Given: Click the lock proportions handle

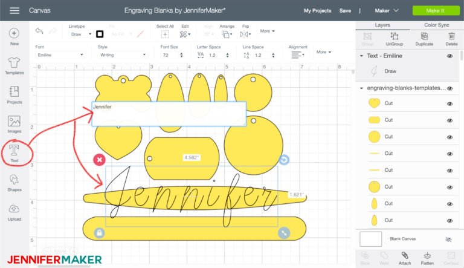Looking at the screenshot, I should pos(100,233).
